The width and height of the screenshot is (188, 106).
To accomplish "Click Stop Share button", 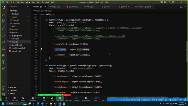I will pyautogui.click(x=66, y=95).
